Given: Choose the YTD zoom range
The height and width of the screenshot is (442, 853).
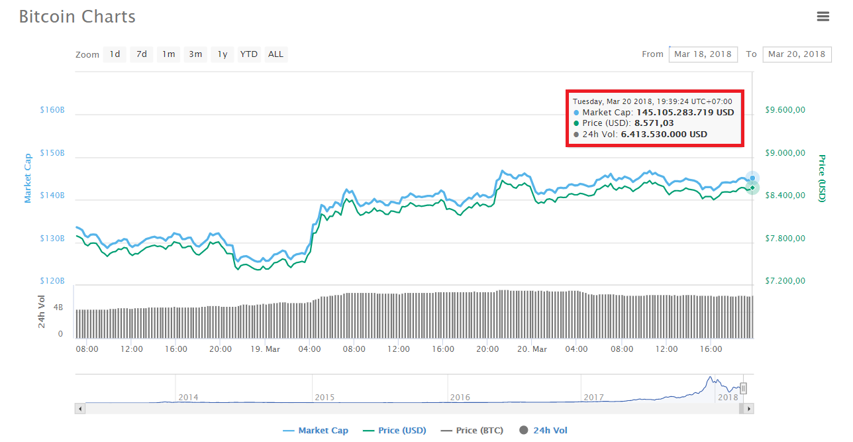Looking at the screenshot, I should 249,54.
